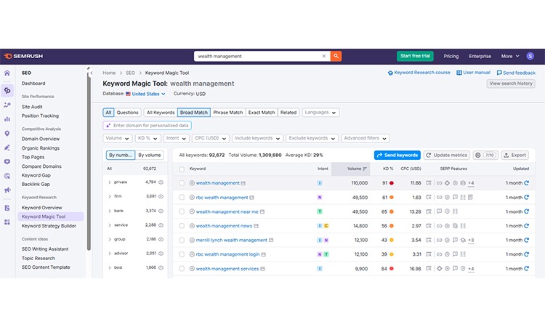Click the Enter domain for personalized data field

[147, 126]
